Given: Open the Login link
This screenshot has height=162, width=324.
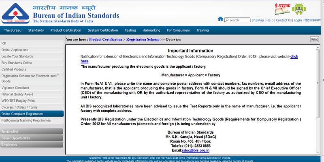Looking at the screenshot, I should point(298,20).
